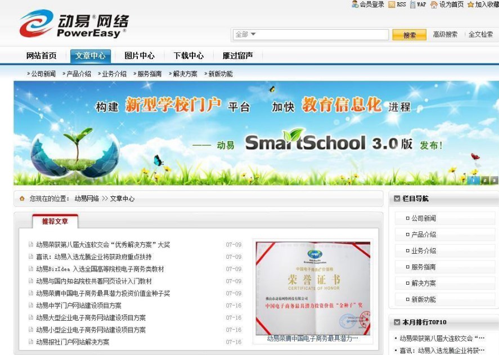The width and height of the screenshot is (499, 355).
Task: Open article 喜讯：动易入选龙腾企业
Action: click(94, 257)
